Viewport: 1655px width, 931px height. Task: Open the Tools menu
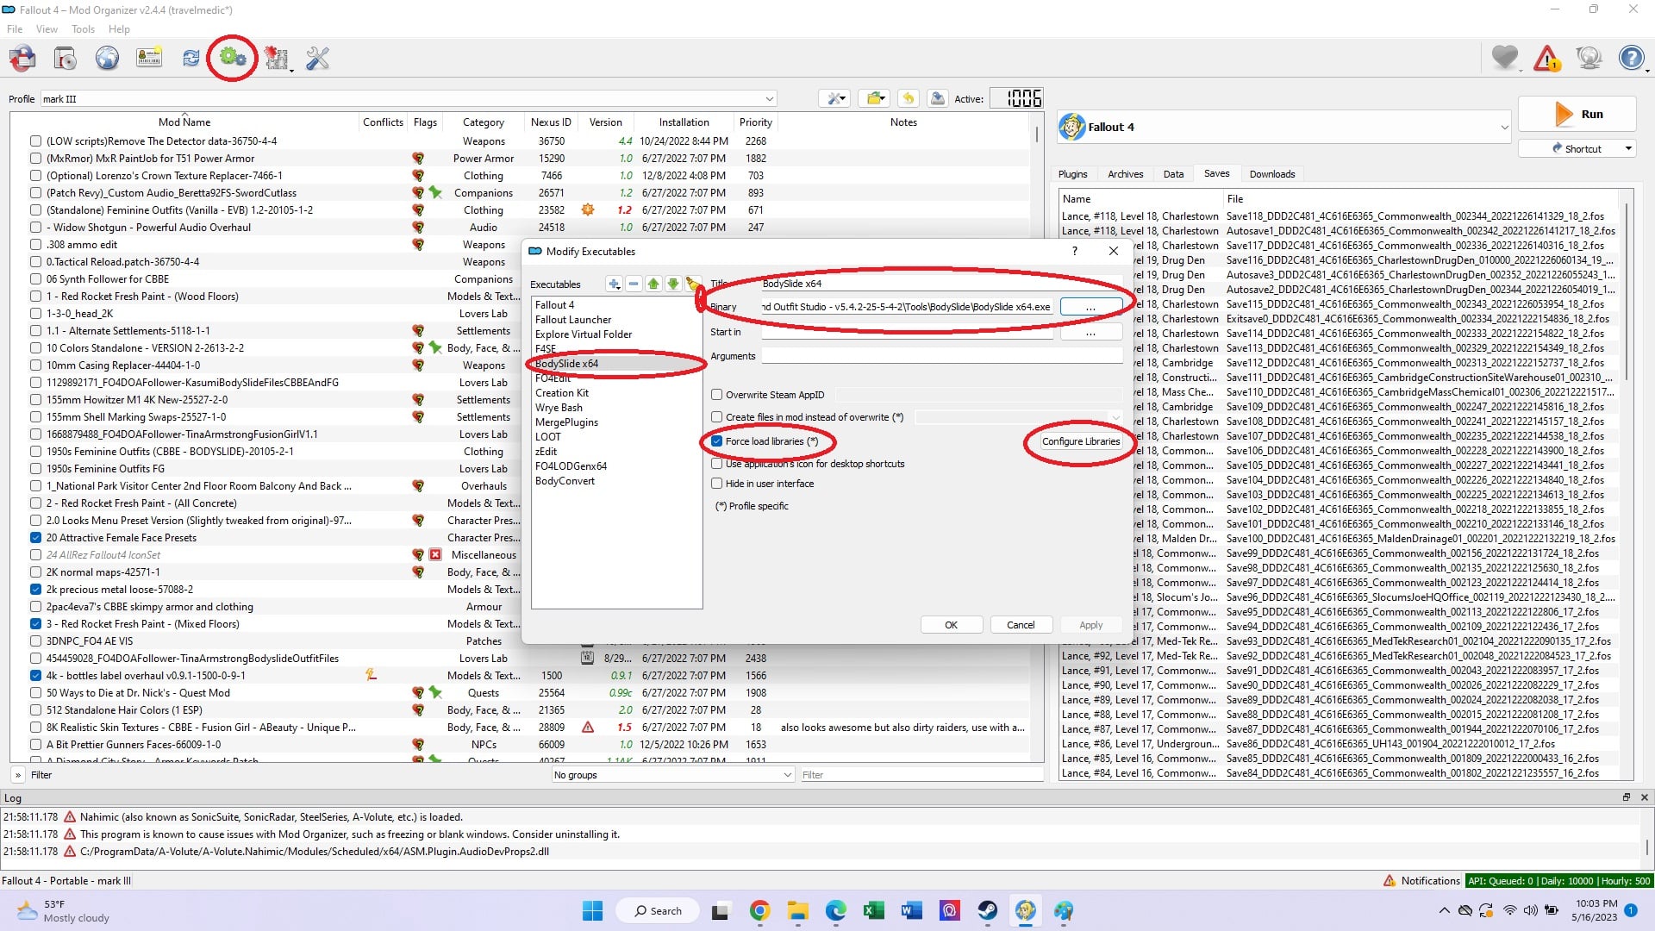pos(83,28)
